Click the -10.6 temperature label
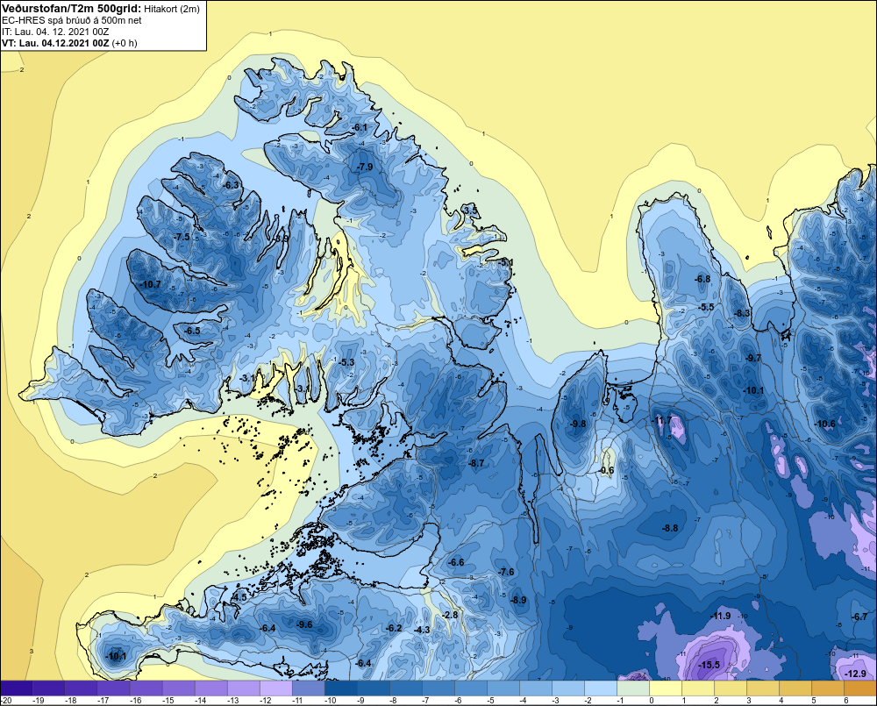 coord(825,424)
